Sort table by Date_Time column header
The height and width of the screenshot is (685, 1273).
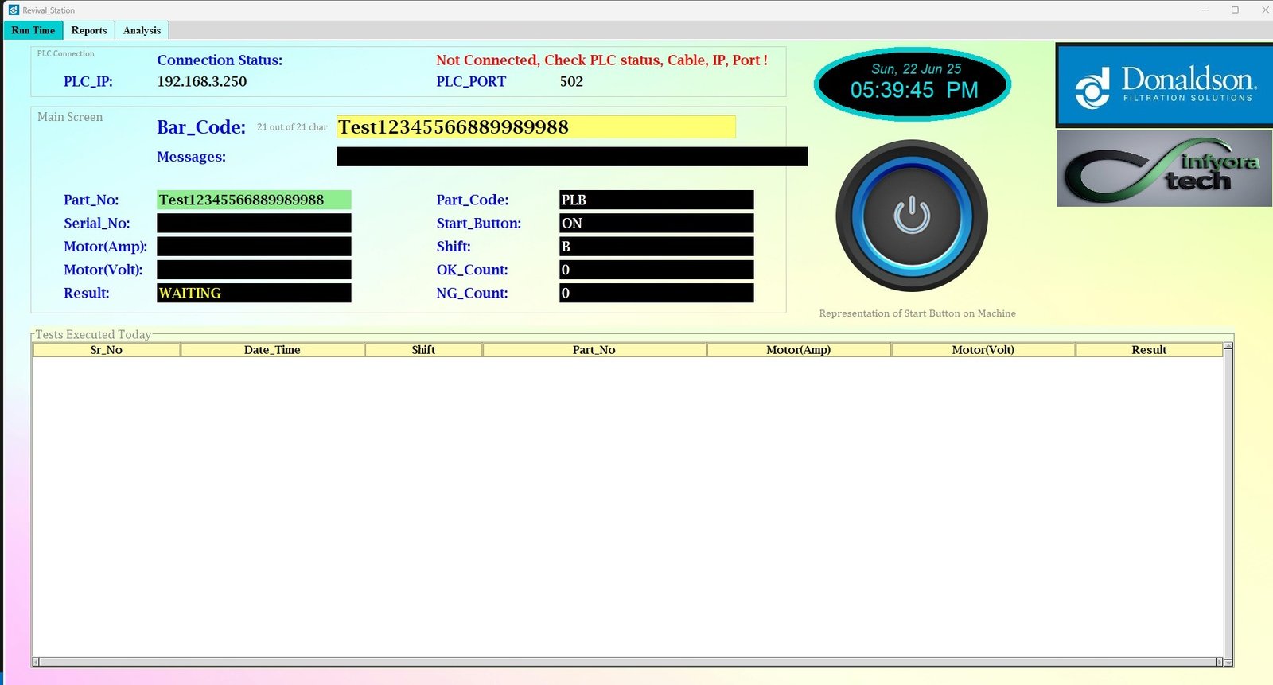[x=272, y=350]
